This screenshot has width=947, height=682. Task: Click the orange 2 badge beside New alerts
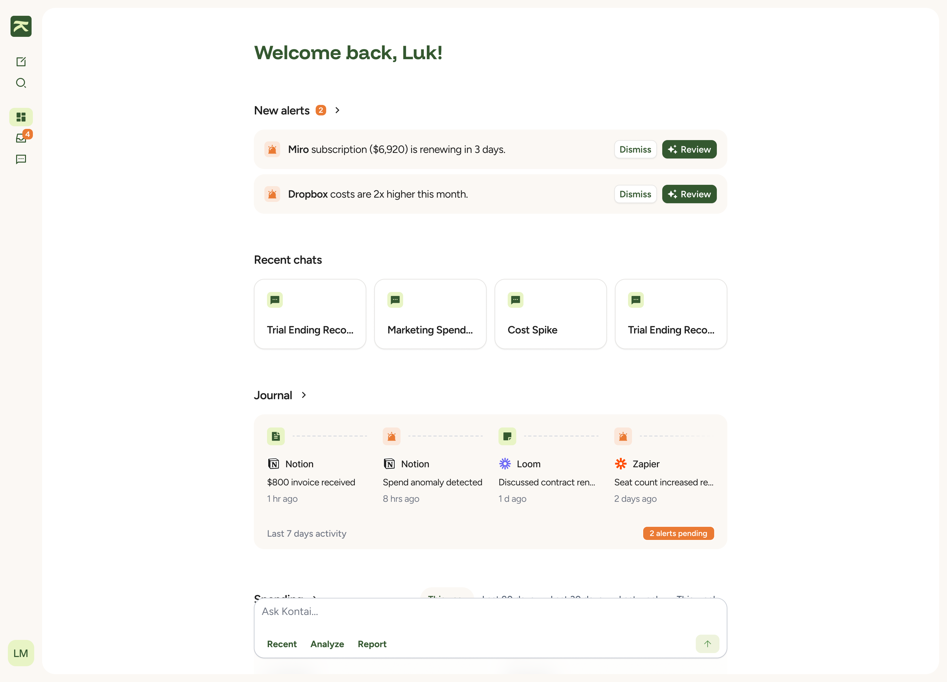(x=321, y=110)
